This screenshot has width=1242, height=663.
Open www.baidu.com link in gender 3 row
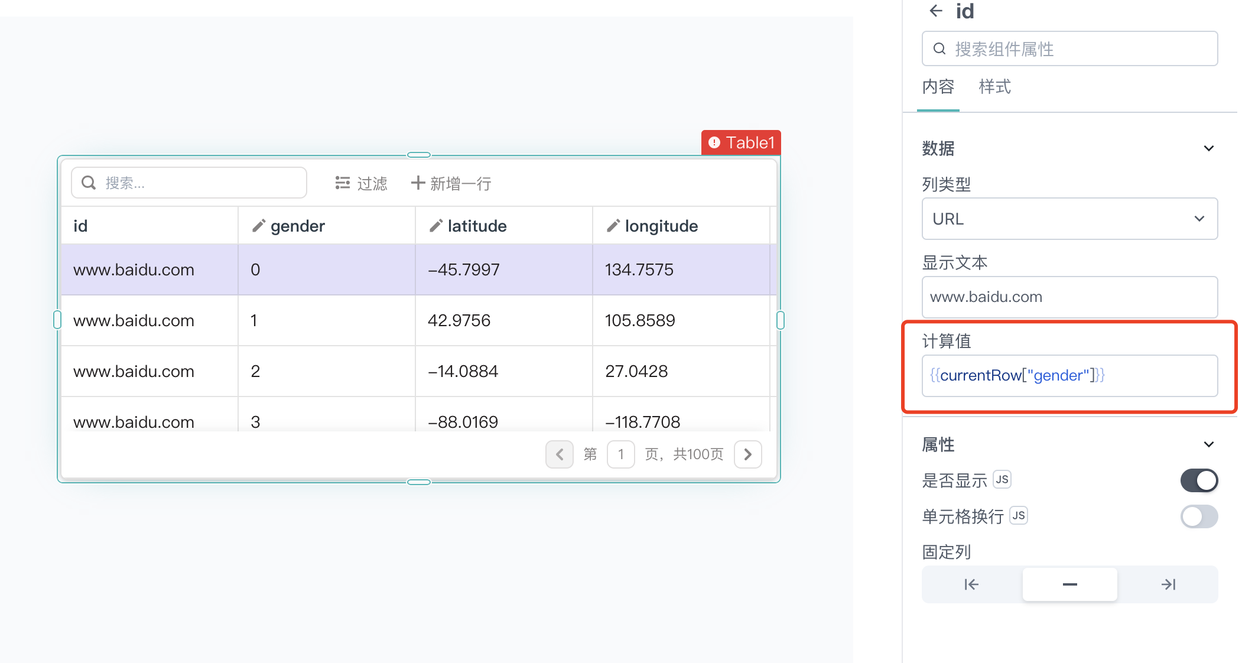[134, 422]
